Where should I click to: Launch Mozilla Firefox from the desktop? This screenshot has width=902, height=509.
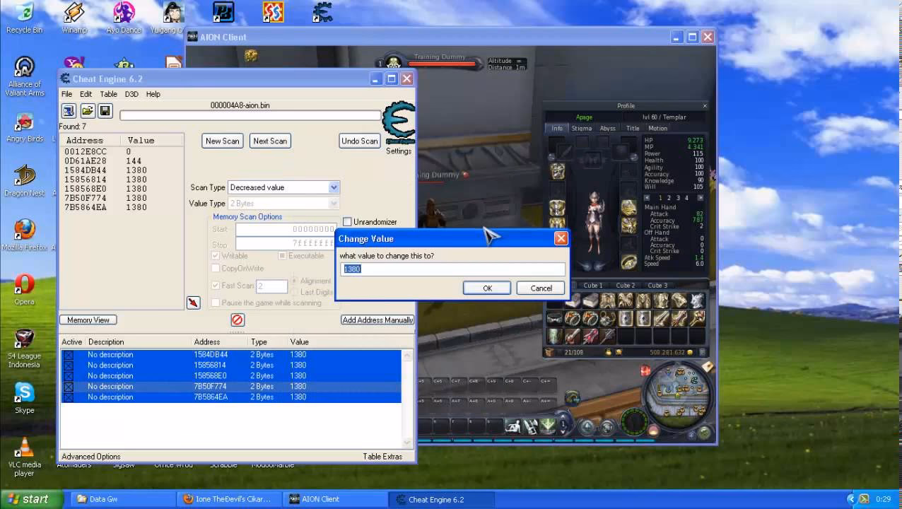tap(24, 235)
